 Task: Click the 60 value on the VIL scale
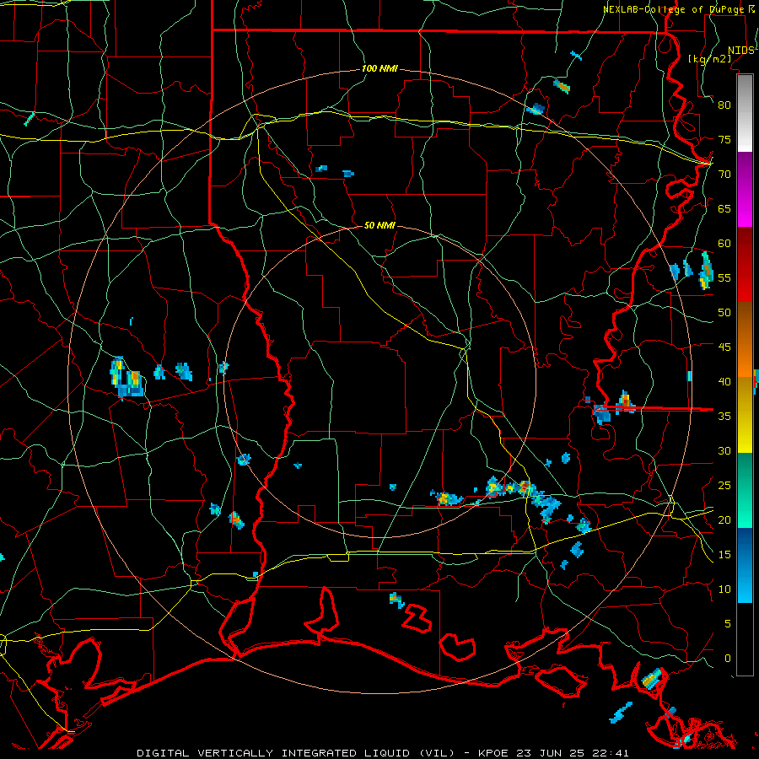[724, 244]
